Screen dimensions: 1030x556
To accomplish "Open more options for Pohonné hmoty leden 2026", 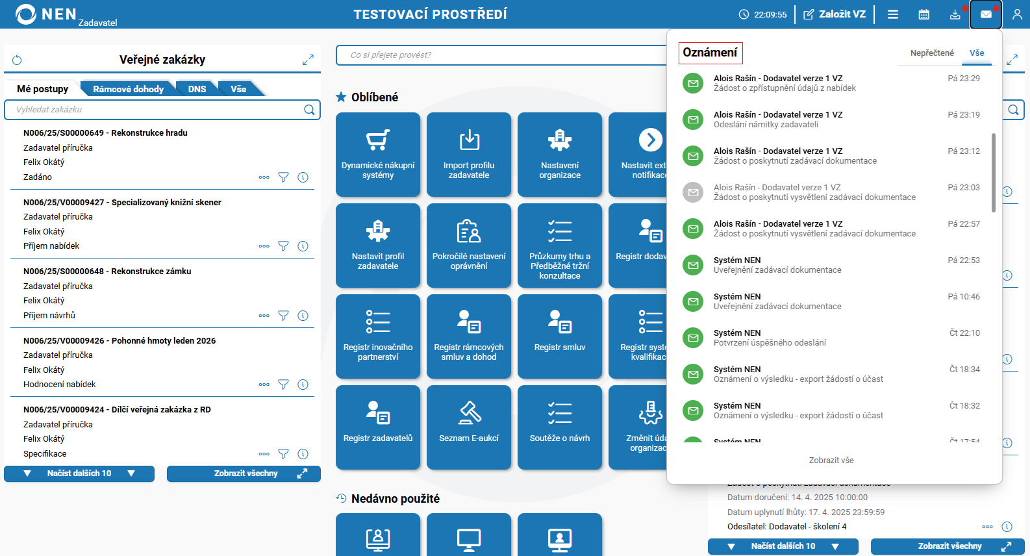I will click(264, 385).
